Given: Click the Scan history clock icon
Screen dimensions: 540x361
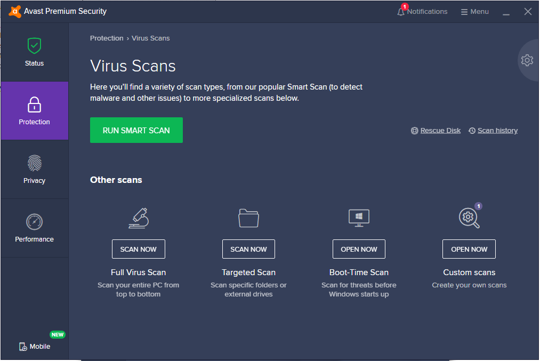Looking at the screenshot, I should pyautogui.click(x=472, y=131).
